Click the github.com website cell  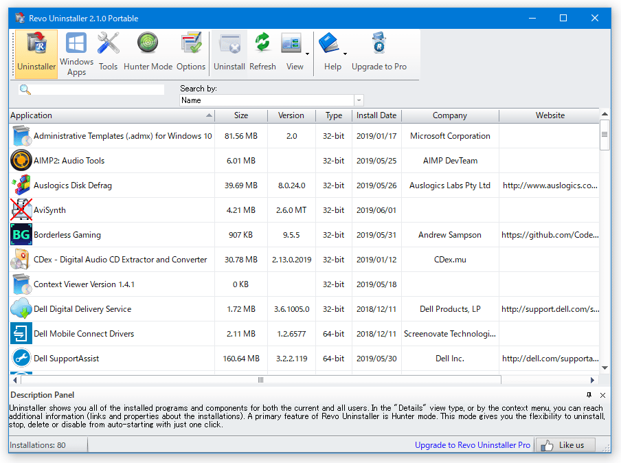(x=550, y=235)
